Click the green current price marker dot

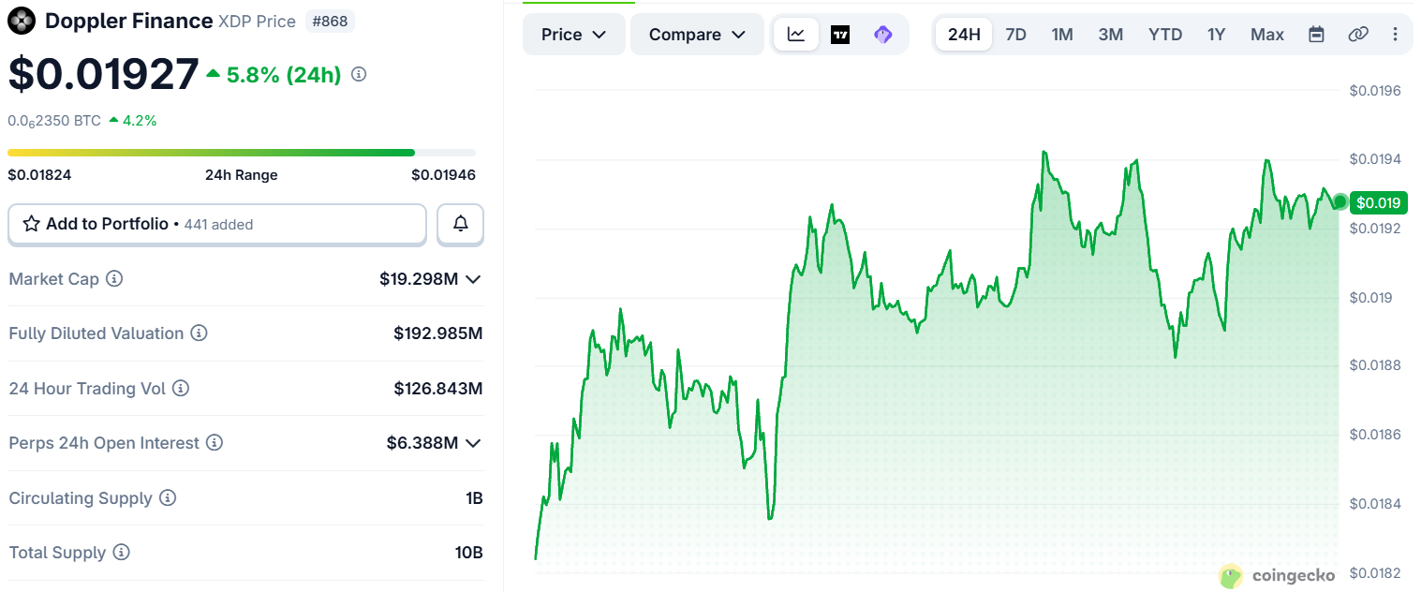pyautogui.click(x=1340, y=201)
